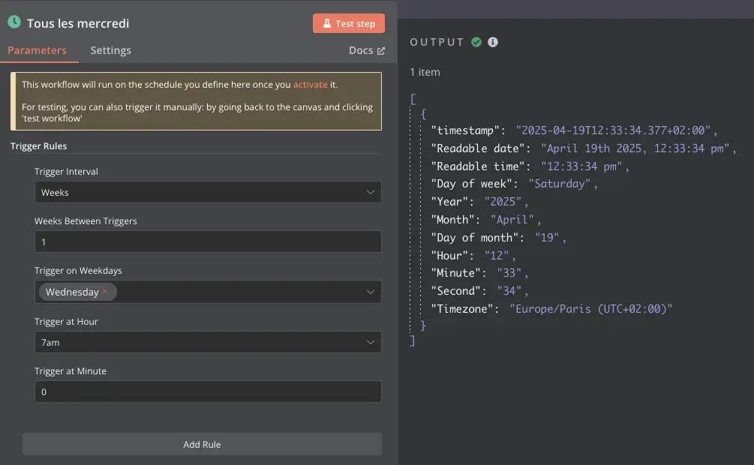
Task: Click the "Saturday" day of week value
Action: point(559,184)
